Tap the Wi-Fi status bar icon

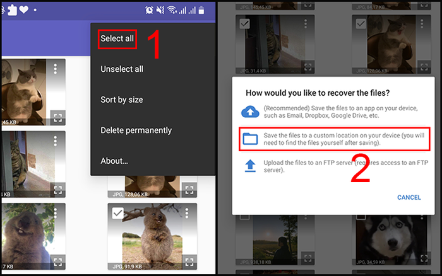coord(171,10)
